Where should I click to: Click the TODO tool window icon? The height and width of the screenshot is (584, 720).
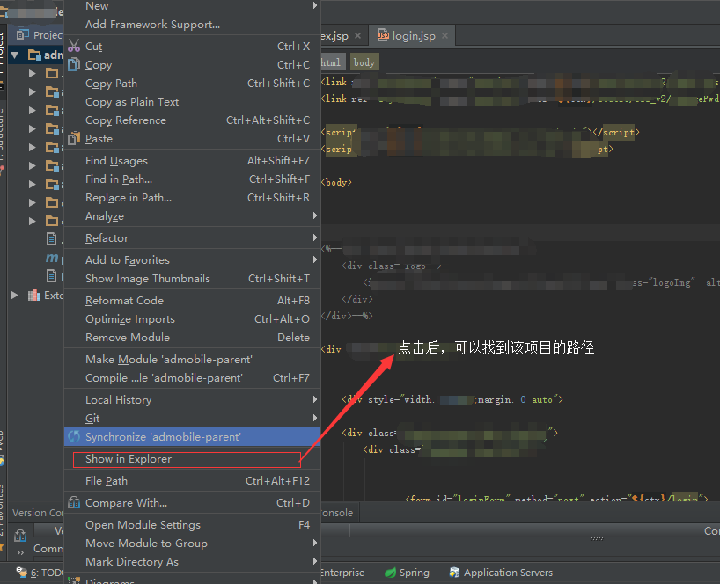[x=22, y=572]
